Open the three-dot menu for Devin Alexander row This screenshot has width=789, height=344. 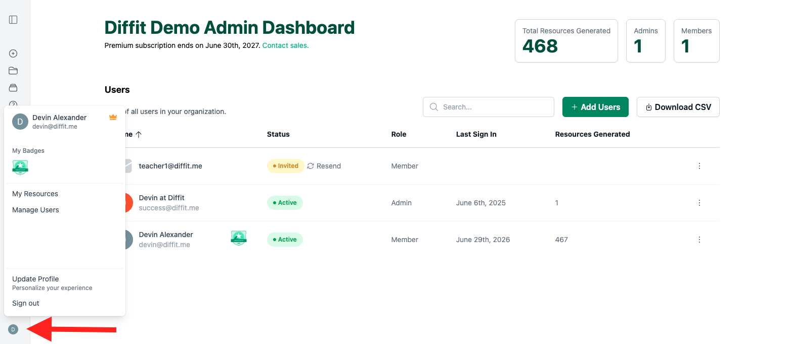coord(699,240)
